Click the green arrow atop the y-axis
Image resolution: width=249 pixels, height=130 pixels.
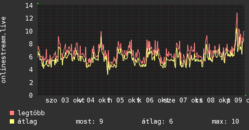tap(38, 3)
